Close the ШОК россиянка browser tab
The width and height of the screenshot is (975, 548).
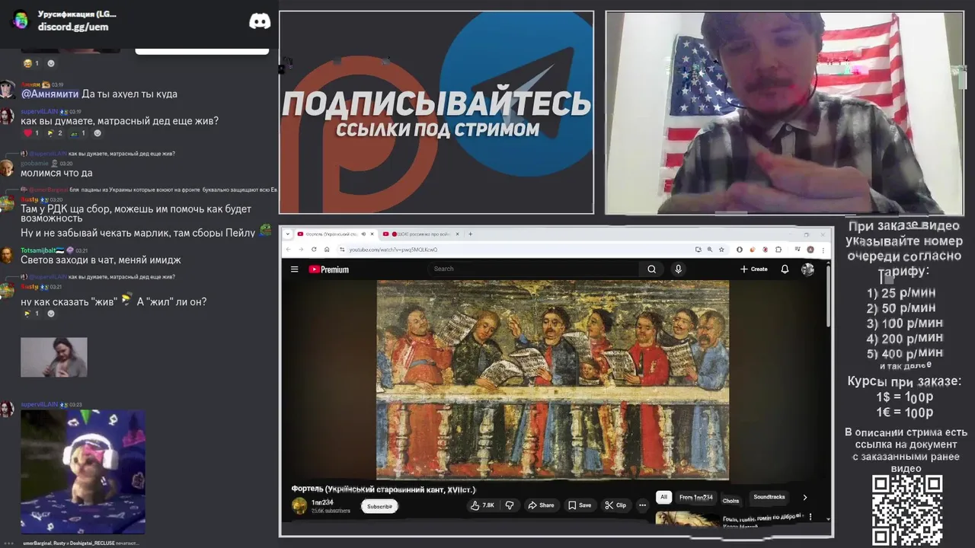point(457,234)
